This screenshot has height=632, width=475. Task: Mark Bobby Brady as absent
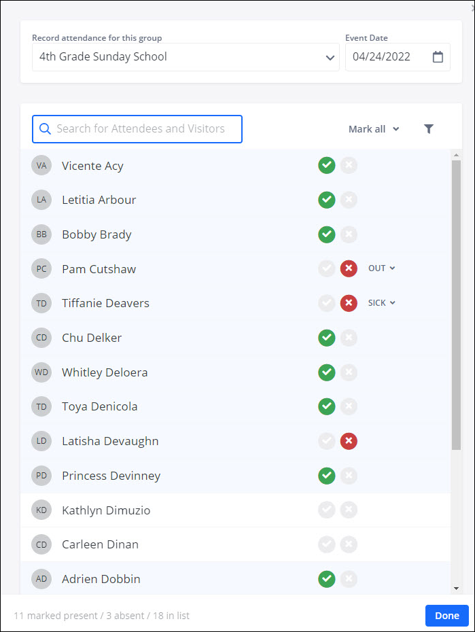point(349,234)
